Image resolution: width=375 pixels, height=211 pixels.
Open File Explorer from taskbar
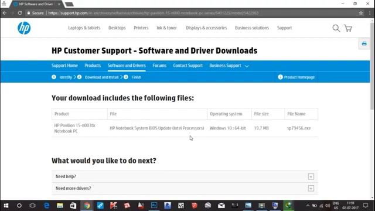[x=60, y=206]
